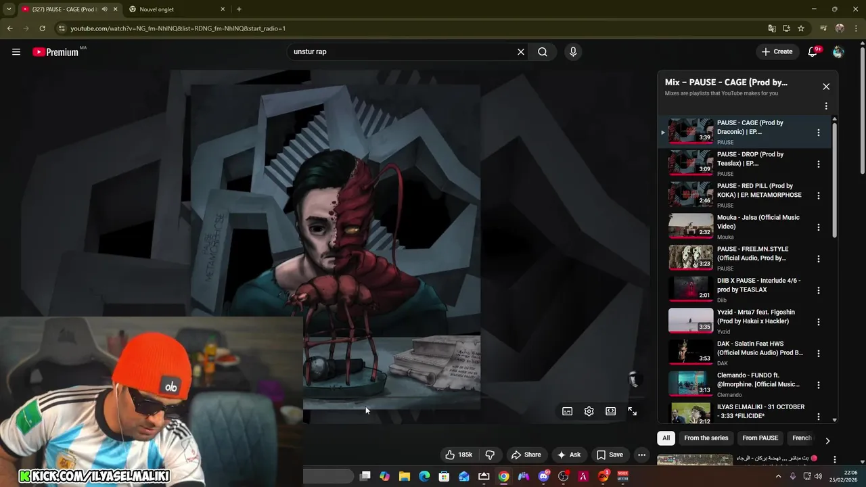Image resolution: width=866 pixels, height=487 pixels.
Task: Go back with Chrome's back arrow
Action: pyautogui.click(x=9, y=28)
